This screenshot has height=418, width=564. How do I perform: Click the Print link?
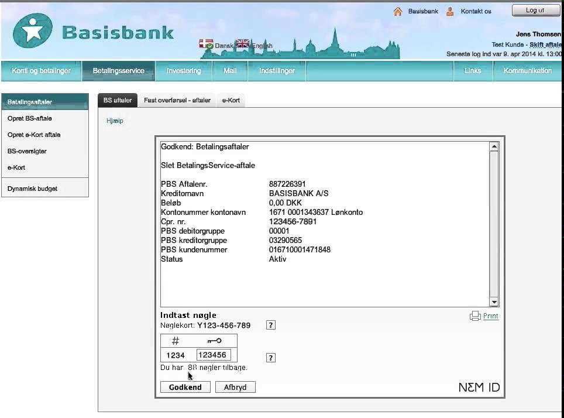click(x=491, y=316)
